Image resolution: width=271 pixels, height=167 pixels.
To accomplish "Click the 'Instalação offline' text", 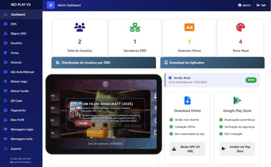I will pos(185,127).
